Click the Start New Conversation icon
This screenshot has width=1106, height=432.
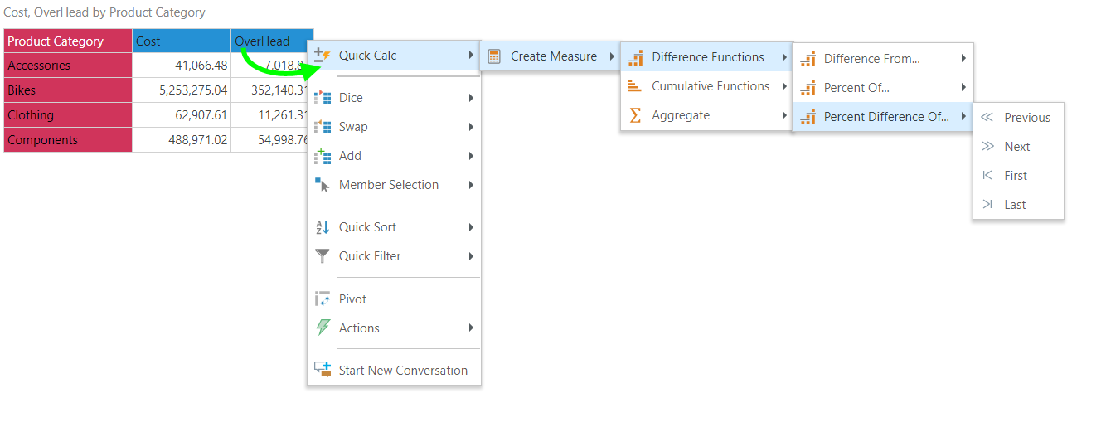[323, 371]
